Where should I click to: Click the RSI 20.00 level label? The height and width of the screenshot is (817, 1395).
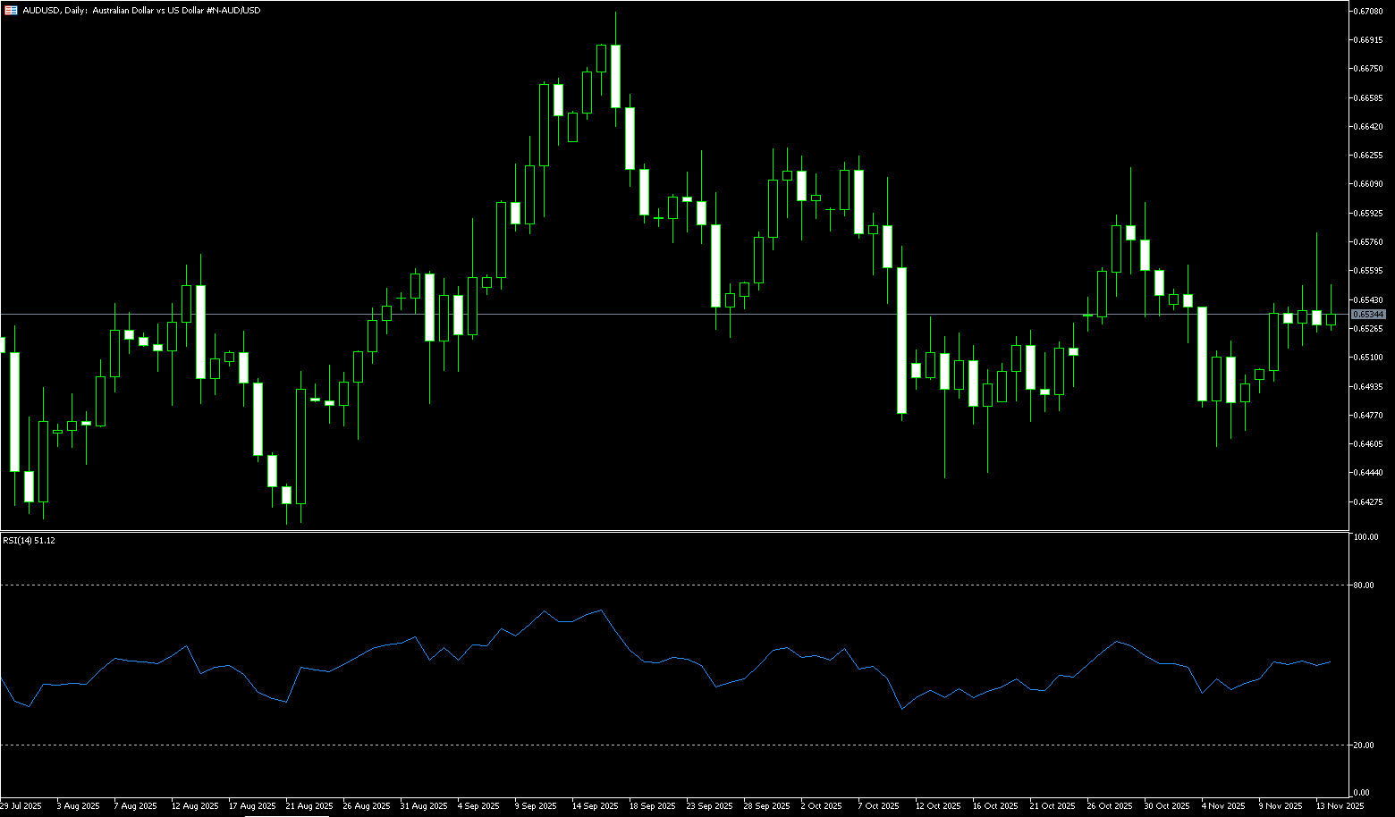click(1364, 745)
